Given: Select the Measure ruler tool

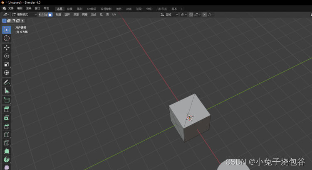Looking at the screenshot, I should click(7, 91).
